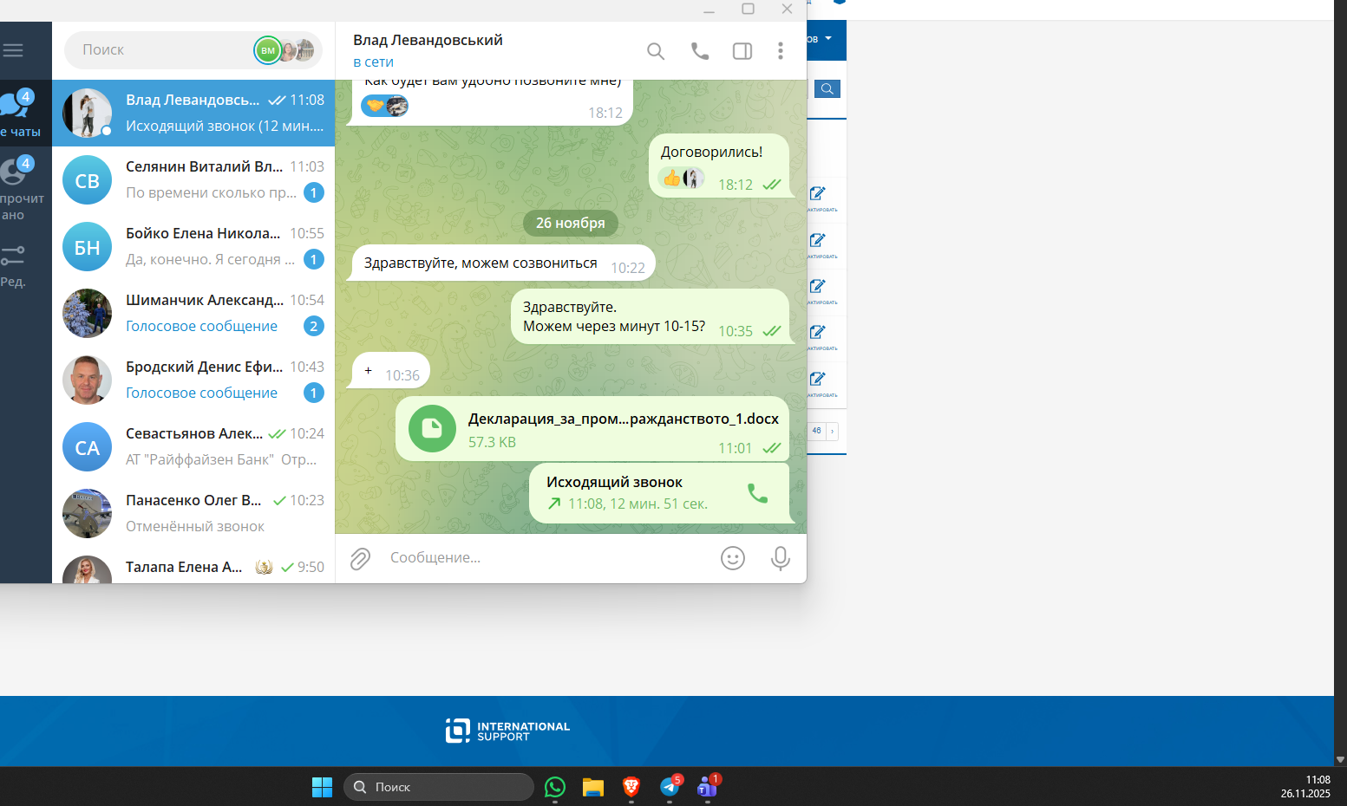
Task: Open the Telegram hamburger main menu
Action: [13, 50]
